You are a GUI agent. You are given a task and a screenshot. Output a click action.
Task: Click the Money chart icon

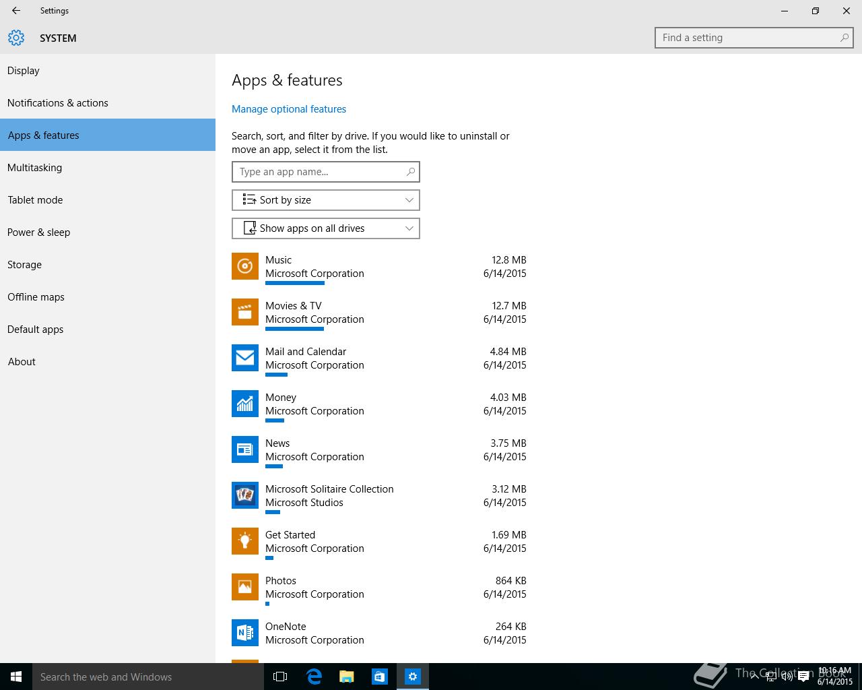245,404
